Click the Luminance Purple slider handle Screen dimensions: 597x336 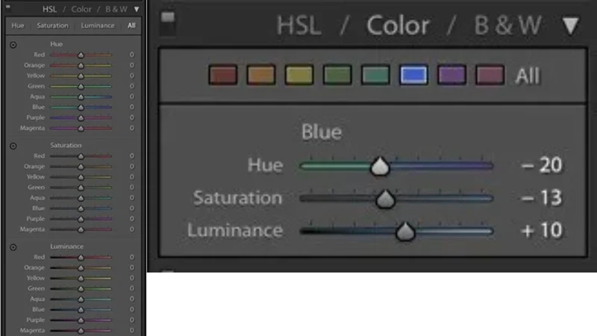(81, 321)
